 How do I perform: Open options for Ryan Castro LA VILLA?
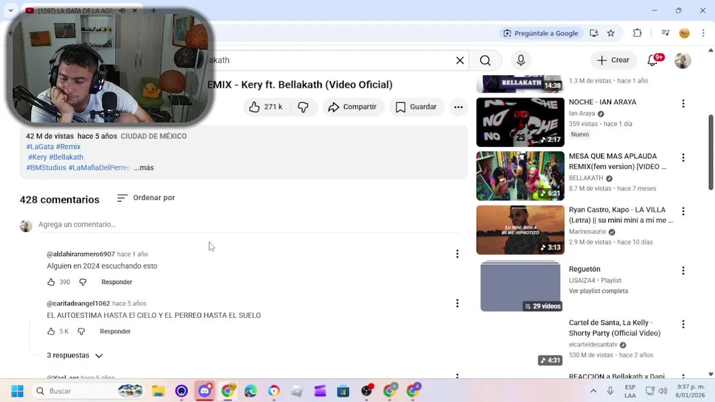click(683, 211)
